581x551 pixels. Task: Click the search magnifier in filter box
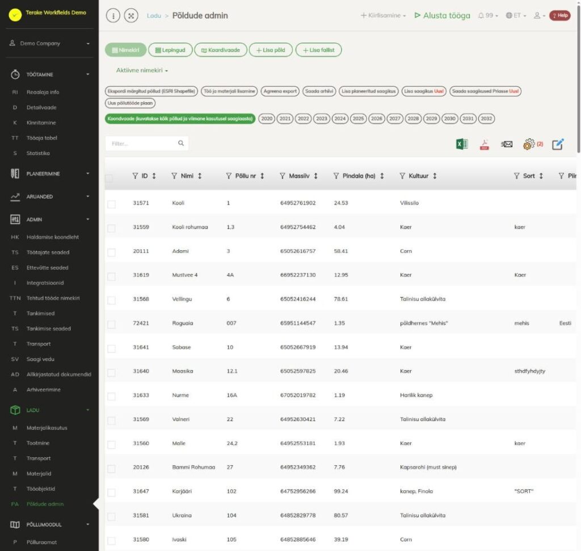(181, 143)
